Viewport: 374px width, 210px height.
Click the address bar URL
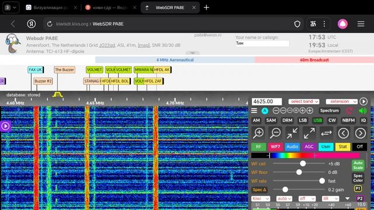pyautogui.click(x=89, y=24)
